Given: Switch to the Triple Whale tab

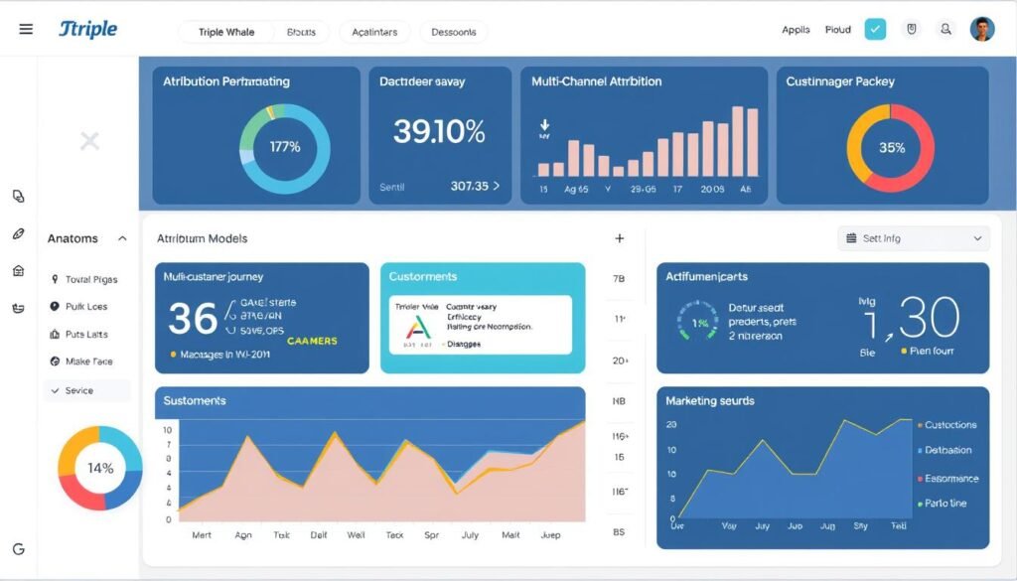Looking at the screenshot, I should (x=225, y=32).
